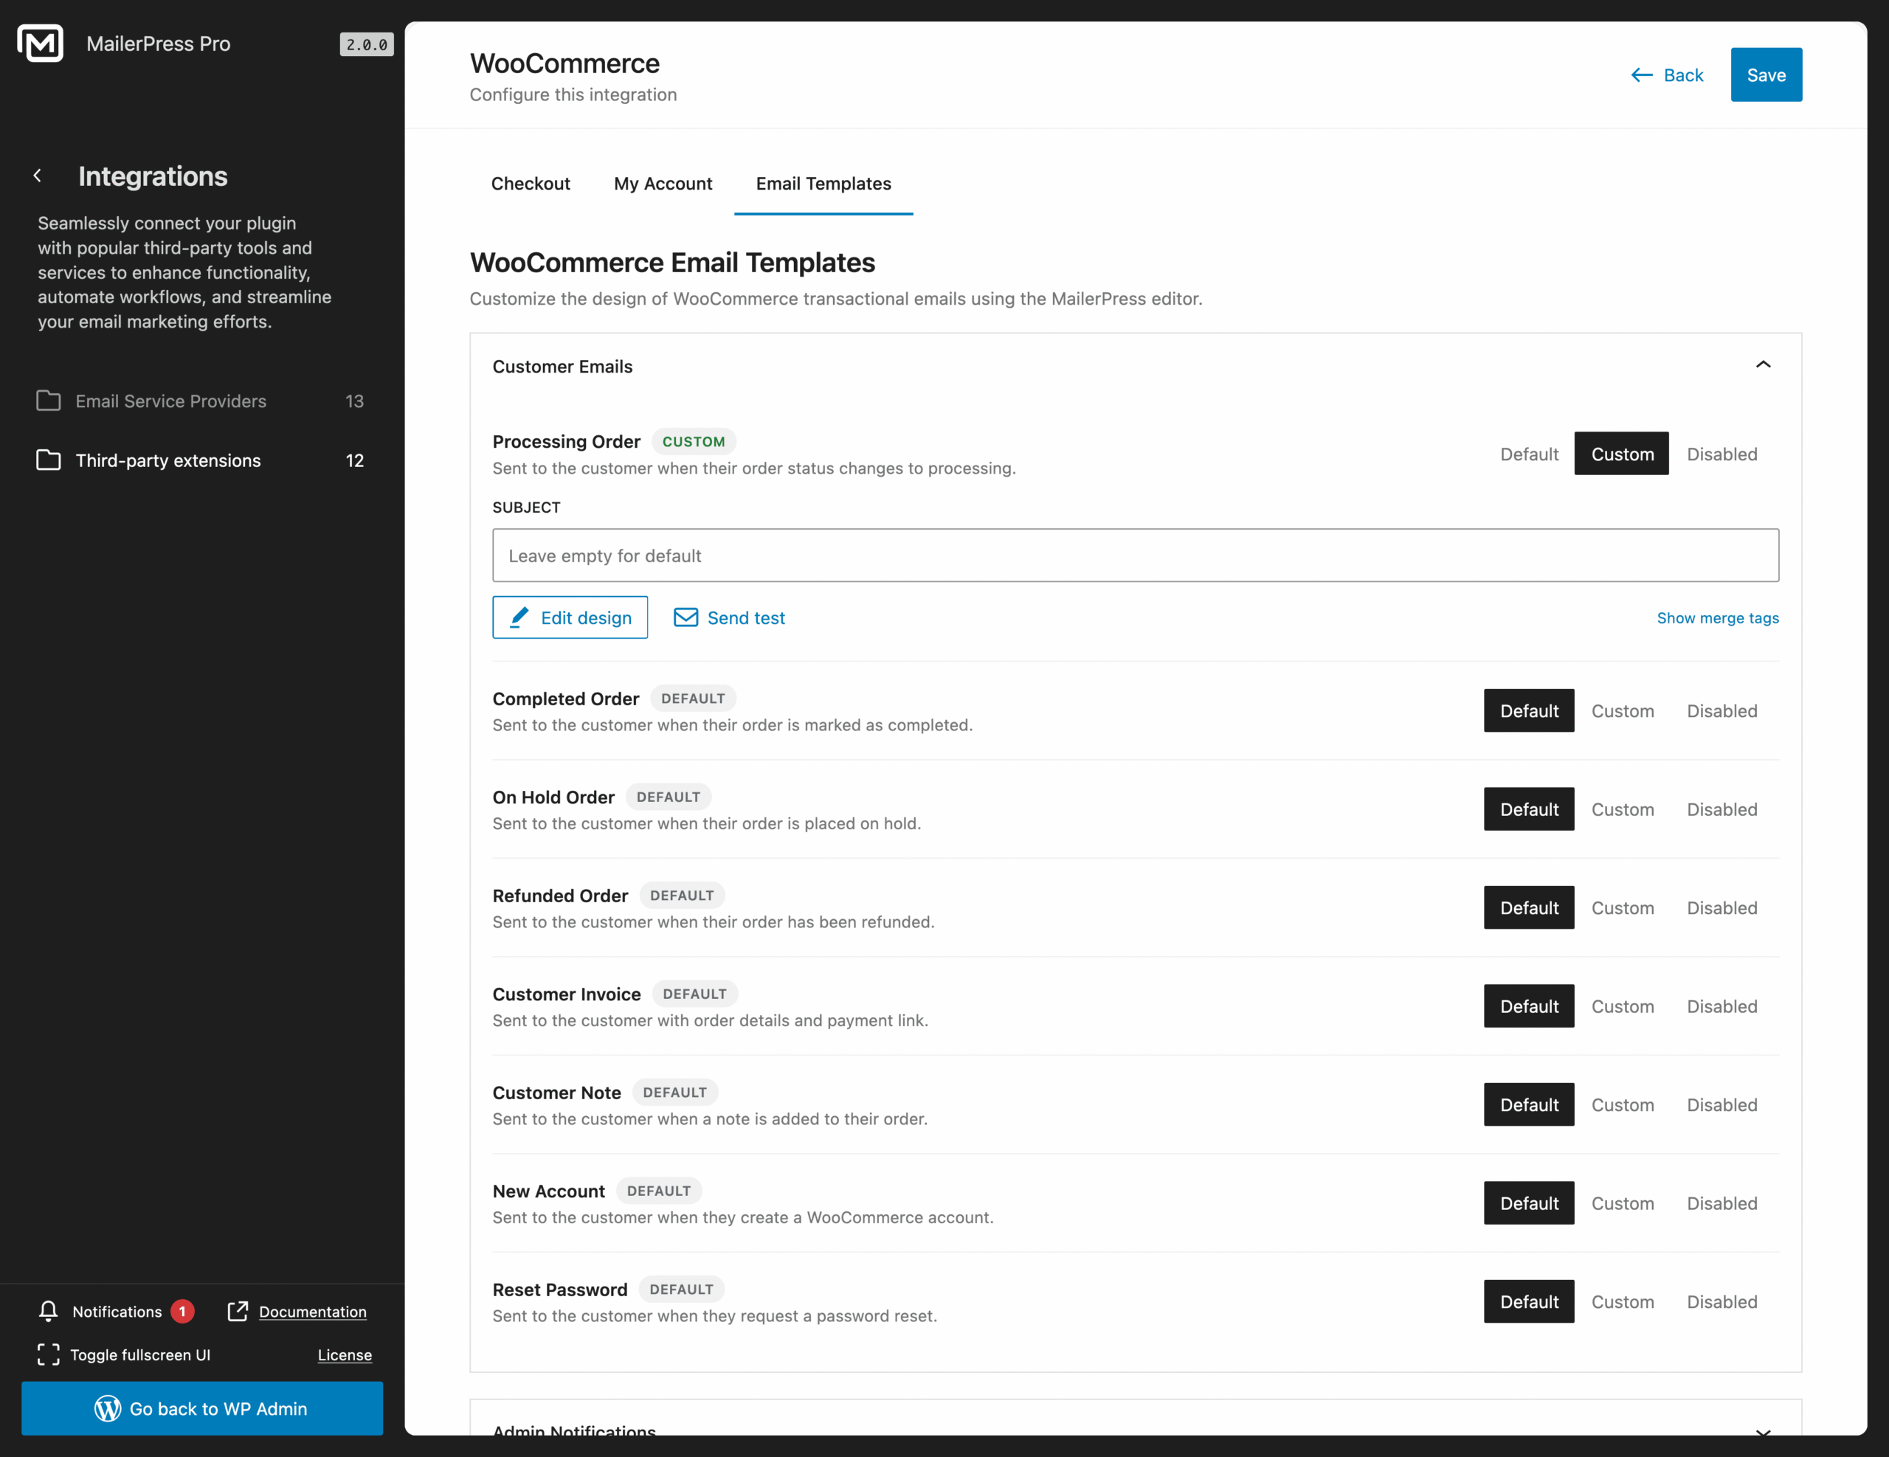The height and width of the screenshot is (1457, 1889).
Task: Click the back chevron beside Integrations
Action: [37, 176]
